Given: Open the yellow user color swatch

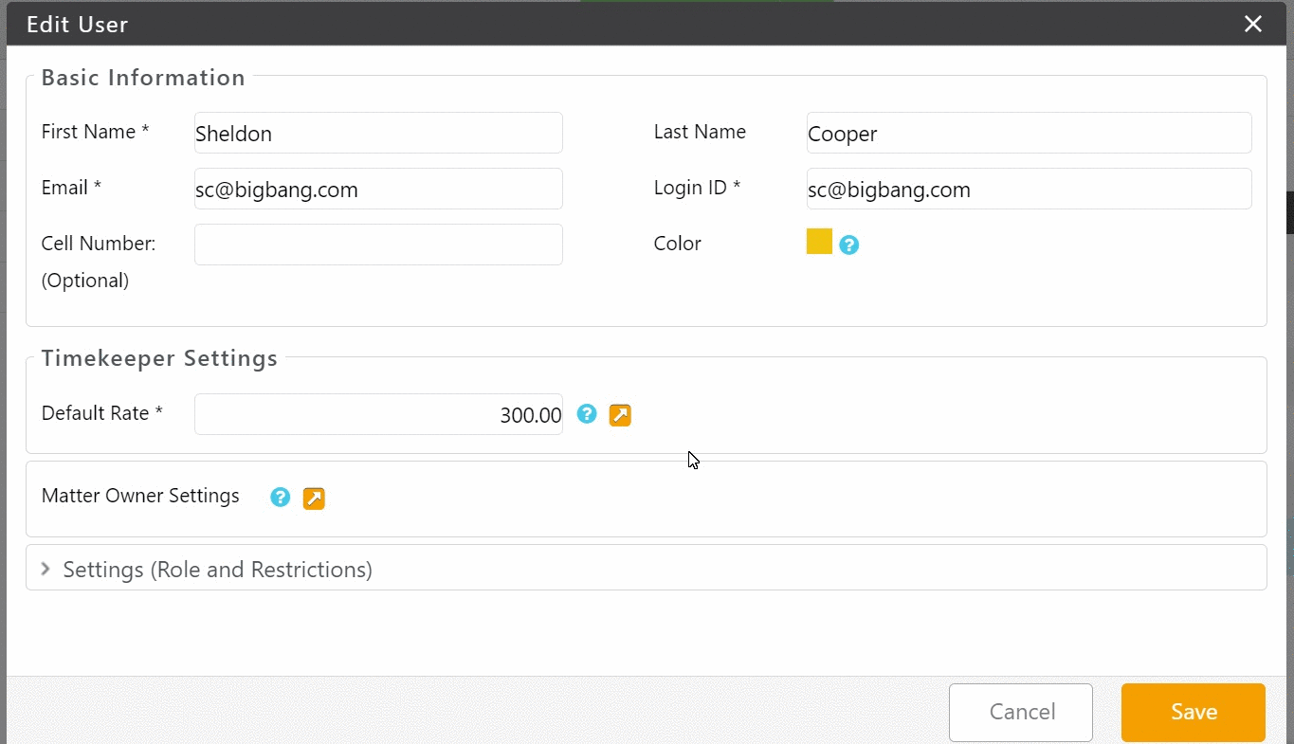Looking at the screenshot, I should pos(819,242).
